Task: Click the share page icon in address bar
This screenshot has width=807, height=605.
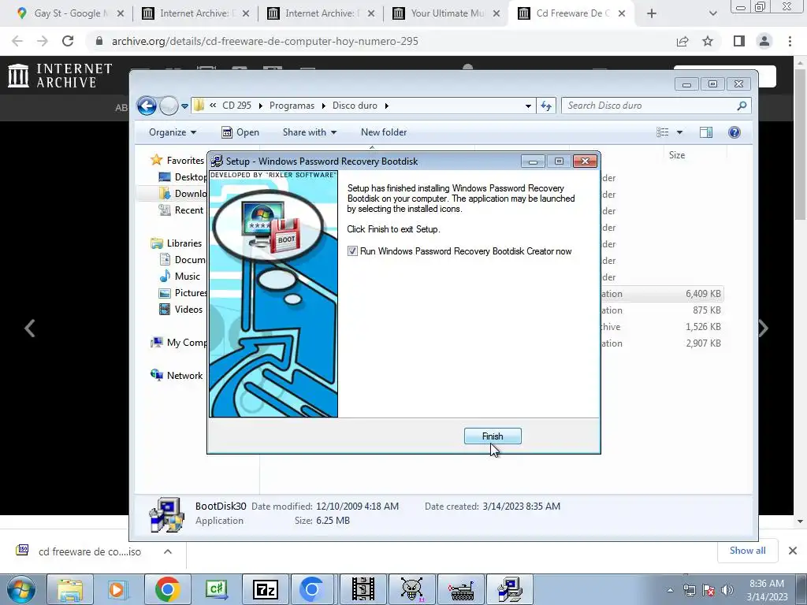Action: pyautogui.click(x=682, y=41)
